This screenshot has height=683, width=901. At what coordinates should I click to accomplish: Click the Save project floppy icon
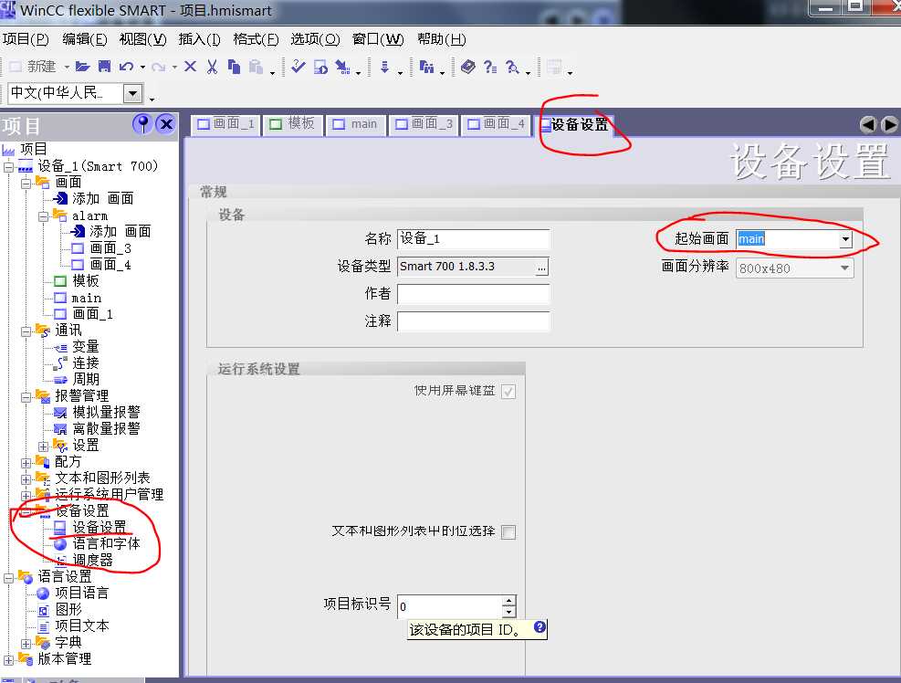coord(105,67)
